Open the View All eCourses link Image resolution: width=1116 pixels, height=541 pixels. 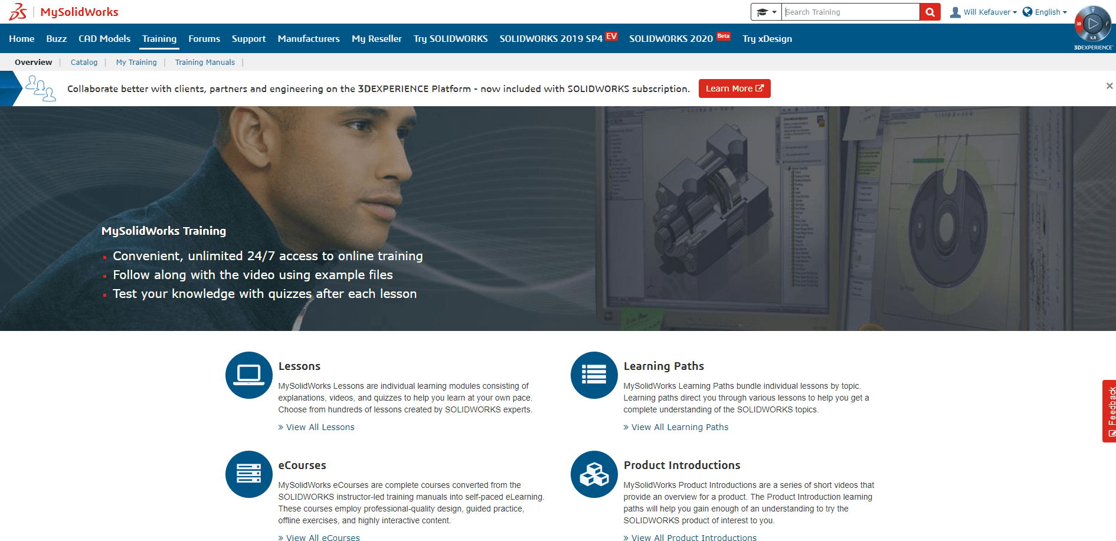tap(319, 537)
